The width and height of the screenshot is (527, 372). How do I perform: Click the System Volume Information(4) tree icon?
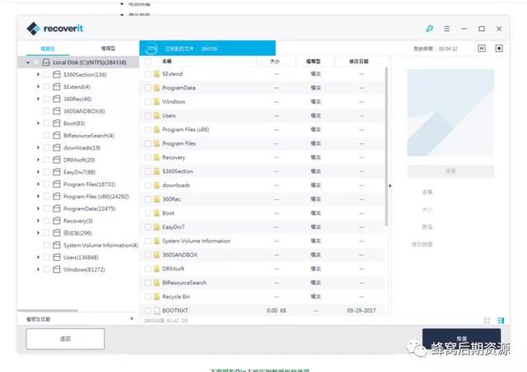[x=57, y=245]
